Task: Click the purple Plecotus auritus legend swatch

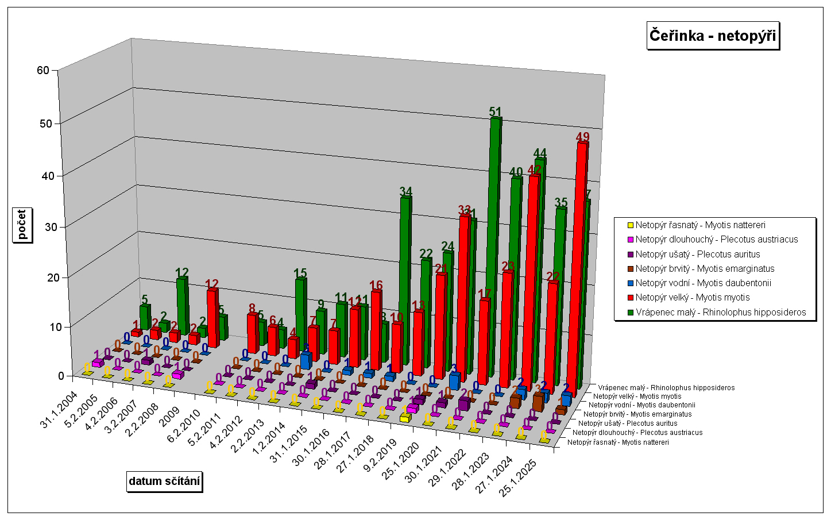Action: tap(630, 254)
